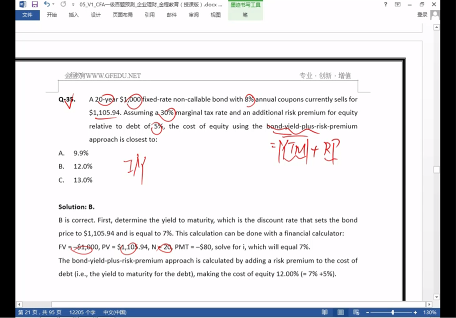This screenshot has width=456, height=318.
Task: Click the 'Solution: B.' heading text
Action: 77,207
